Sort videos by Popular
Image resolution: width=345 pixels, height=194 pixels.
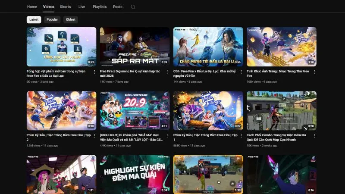(52, 19)
